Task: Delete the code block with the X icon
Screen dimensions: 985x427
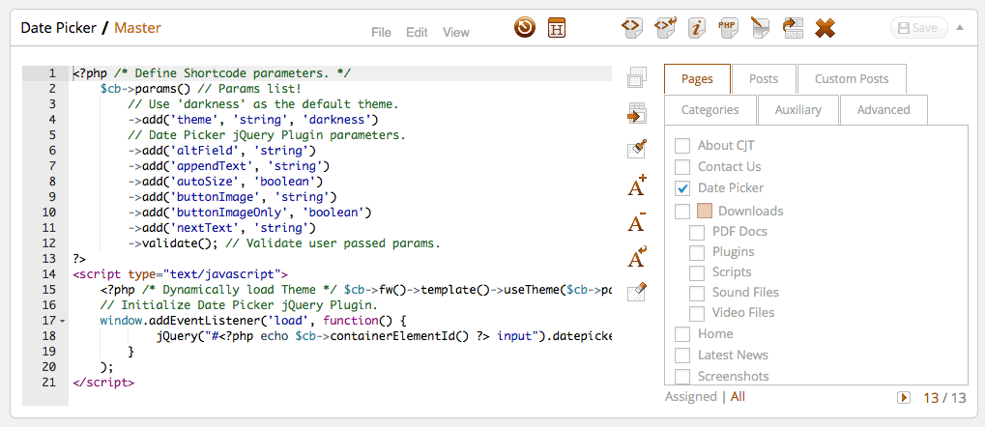Action: pyautogui.click(x=825, y=28)
